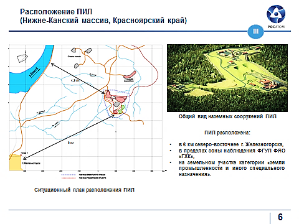Click the aerial image of ПИЛ surface facilities
Viewport: 299px width, 224px height.
click(x=227, y=78)
